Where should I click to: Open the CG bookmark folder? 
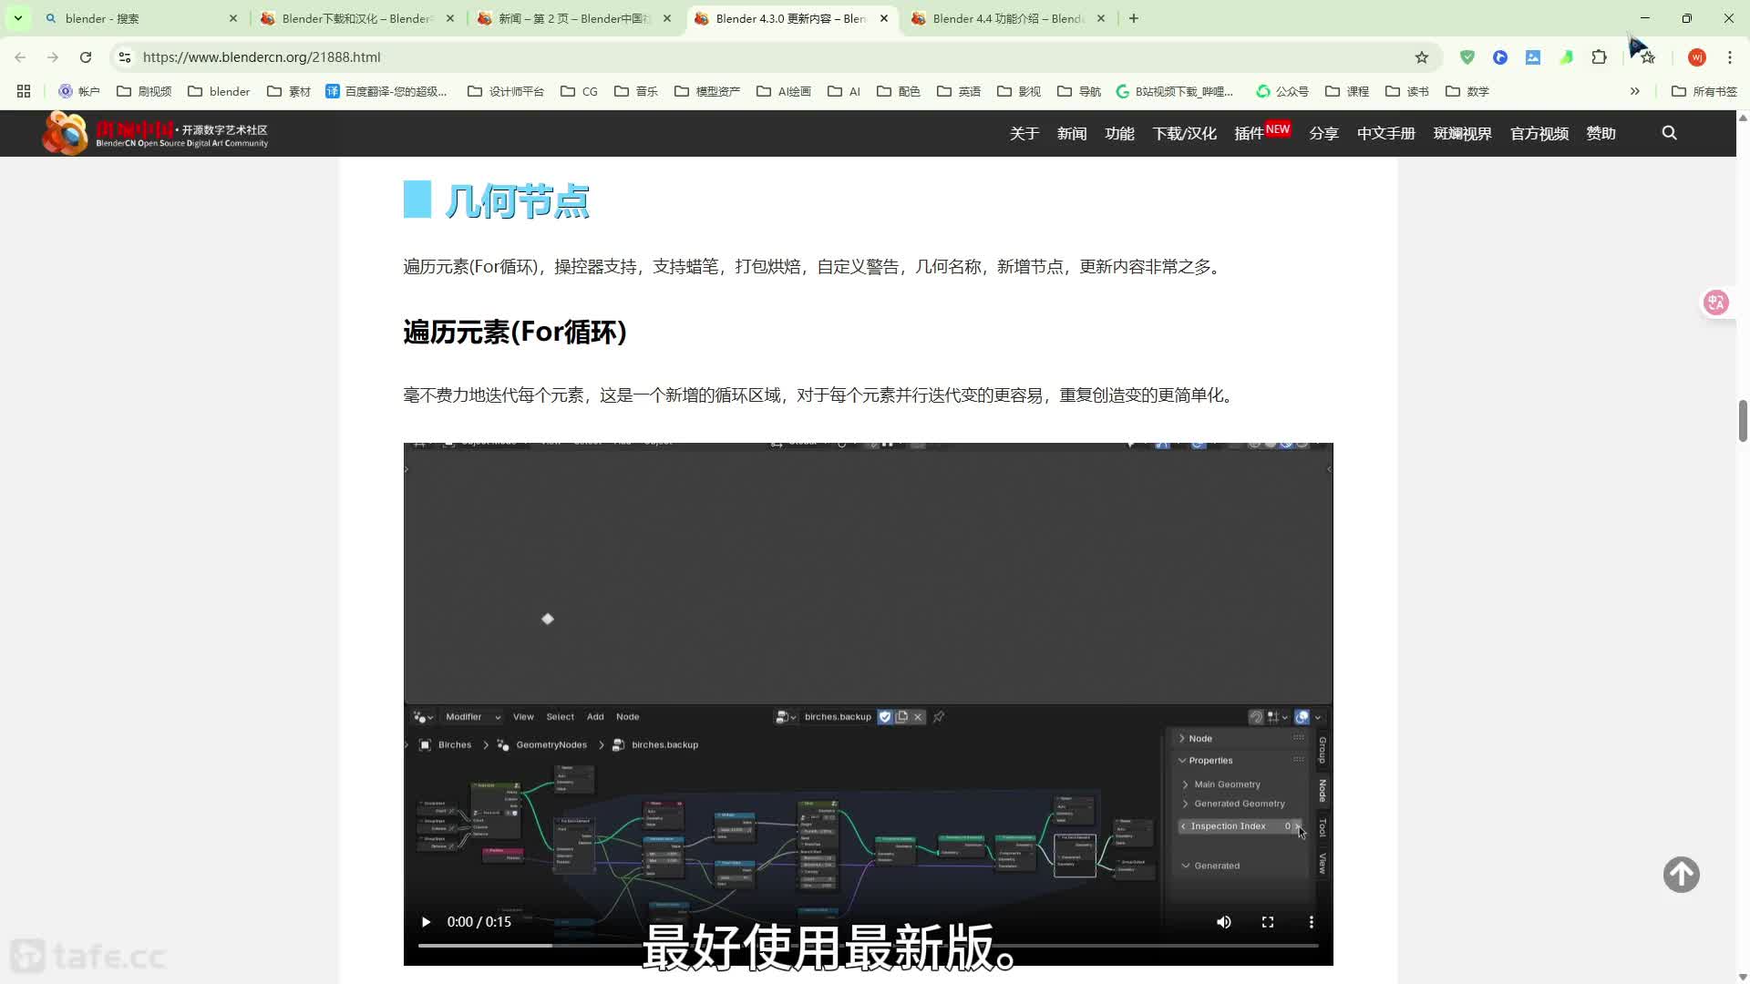coord(580,91)
